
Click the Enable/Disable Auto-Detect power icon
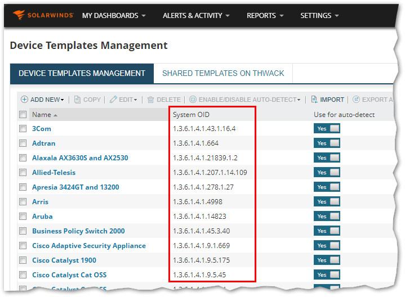(x=193, y=100)
